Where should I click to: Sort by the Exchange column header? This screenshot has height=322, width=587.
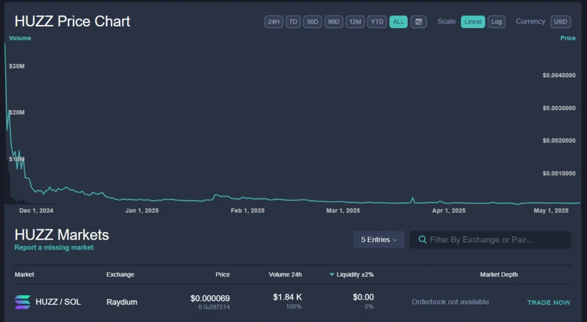pyautogui.click(x=120, y=275)
